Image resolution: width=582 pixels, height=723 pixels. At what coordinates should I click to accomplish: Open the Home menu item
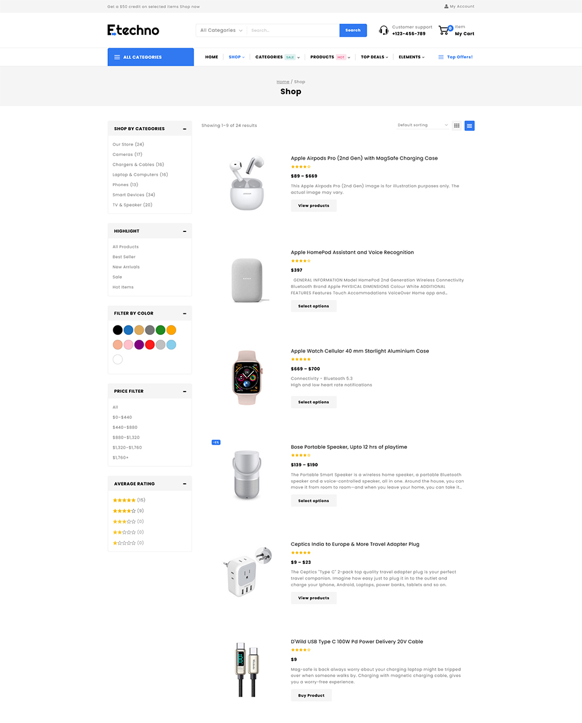pos(211,57)
